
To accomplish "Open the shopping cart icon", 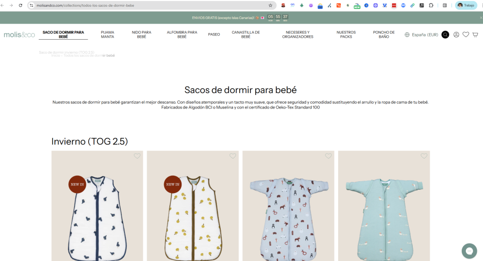I will [x=475, y=34].
